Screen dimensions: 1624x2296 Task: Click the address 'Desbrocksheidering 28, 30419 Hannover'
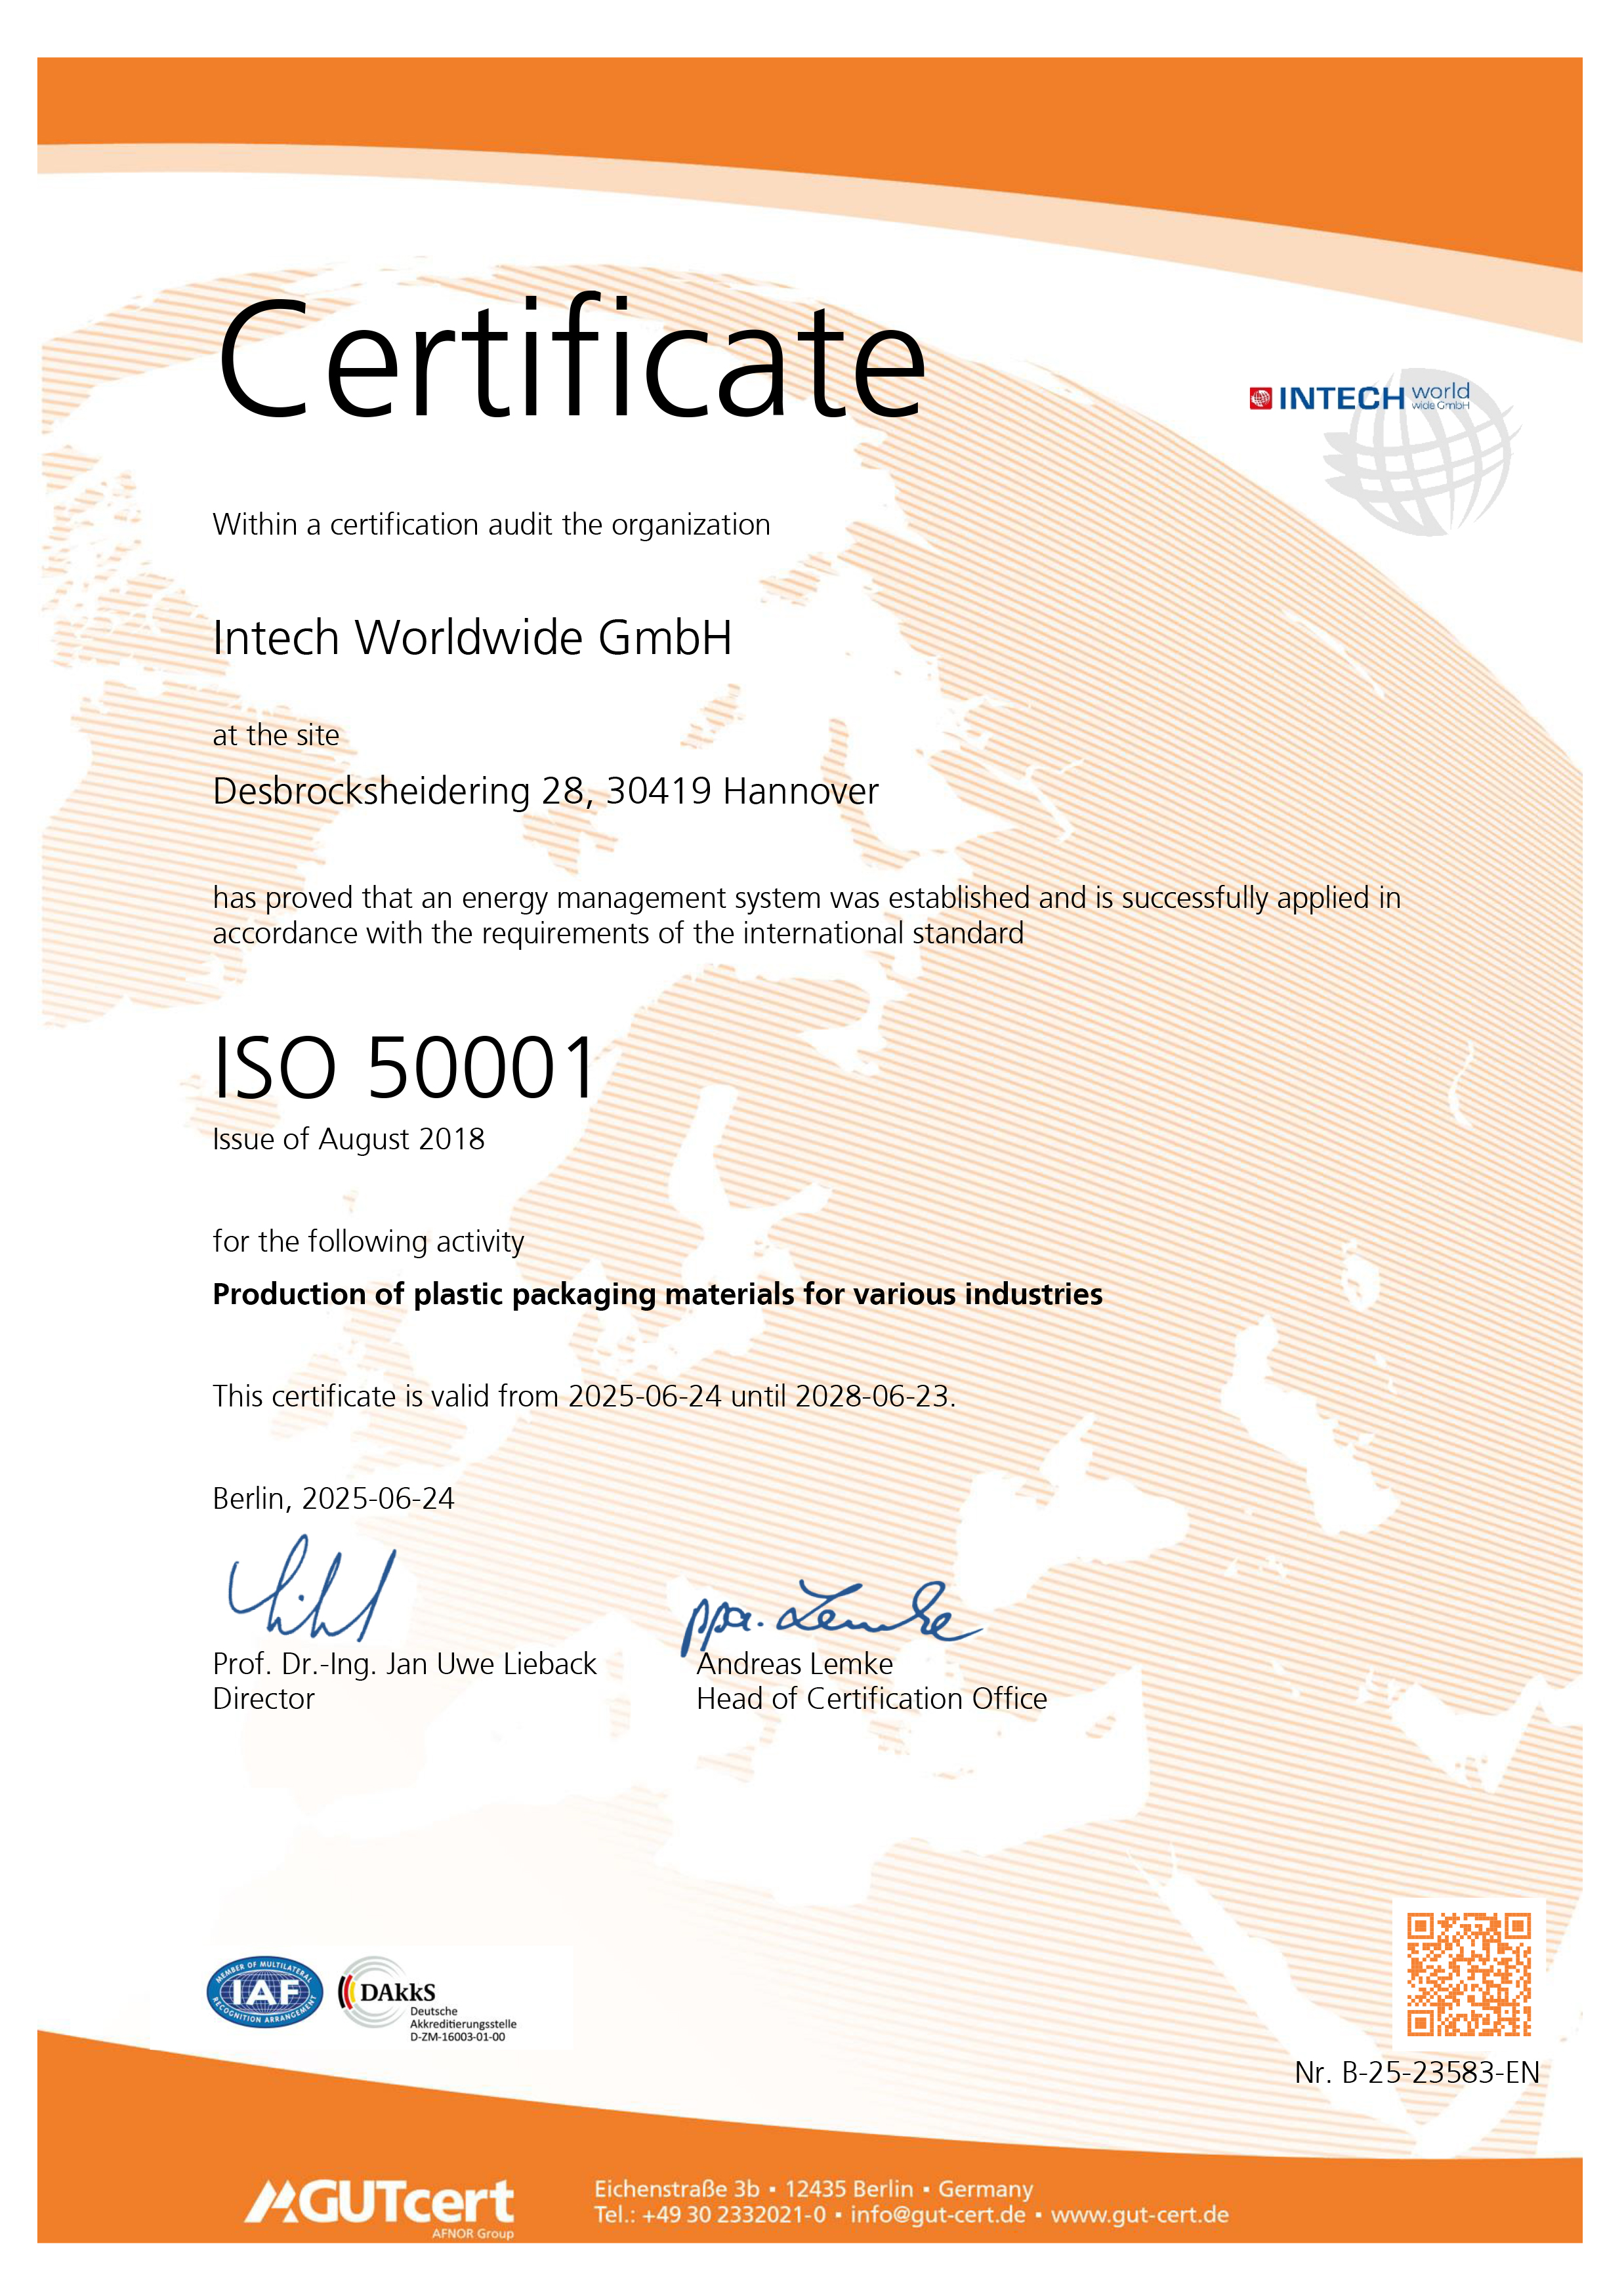(x=546, y=792)
